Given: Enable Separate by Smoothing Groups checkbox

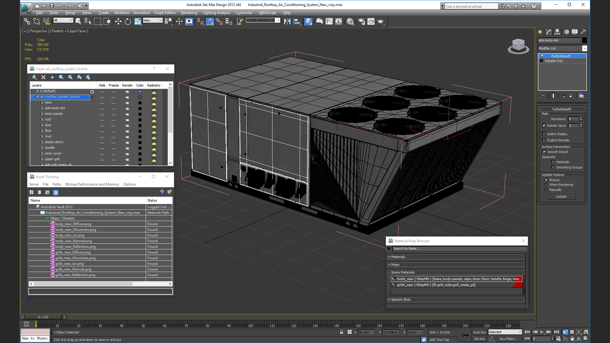Looking at the screenshot, I should point(553,167).
